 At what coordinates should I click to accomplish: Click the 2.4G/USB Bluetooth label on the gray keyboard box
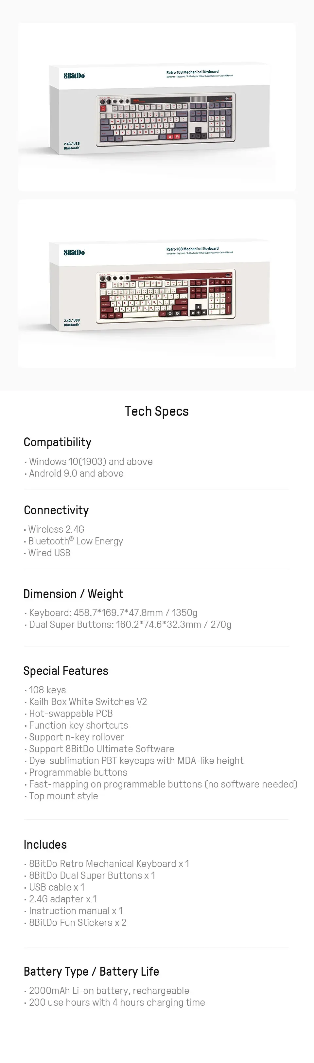[x=72, y=146]
